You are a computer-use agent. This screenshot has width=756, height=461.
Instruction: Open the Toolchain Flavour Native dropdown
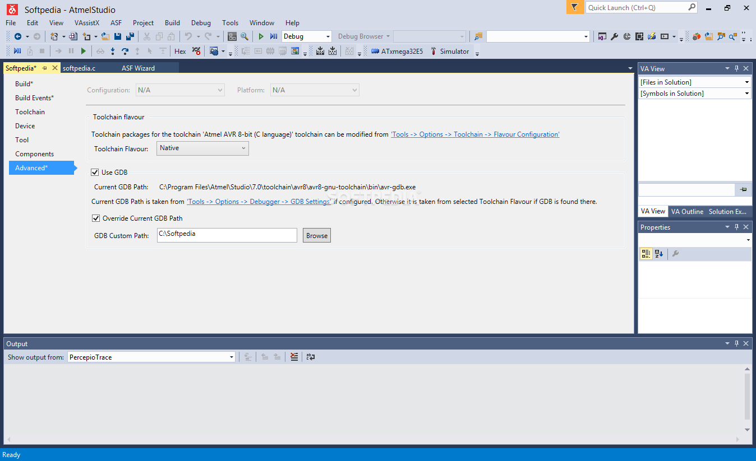[202, 148]
